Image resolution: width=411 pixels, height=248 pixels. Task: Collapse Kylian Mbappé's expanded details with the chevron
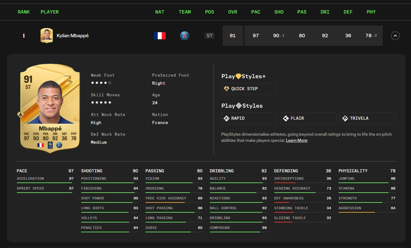pos(395,36)
